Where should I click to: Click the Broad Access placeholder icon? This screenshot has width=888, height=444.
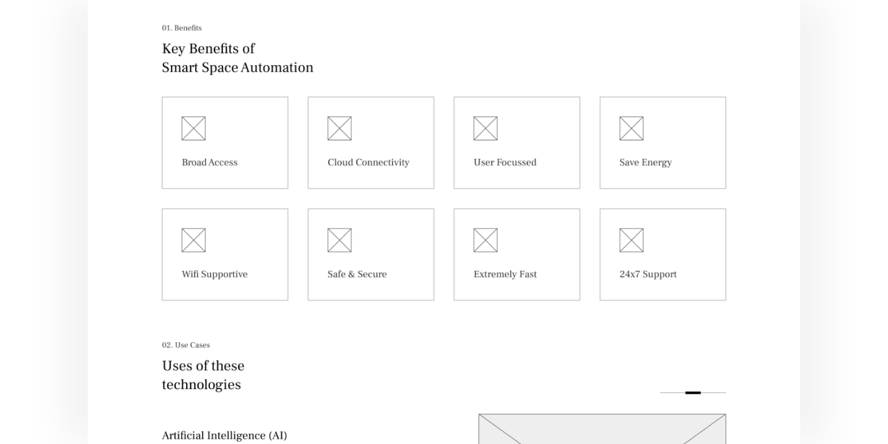coord(193,128)
